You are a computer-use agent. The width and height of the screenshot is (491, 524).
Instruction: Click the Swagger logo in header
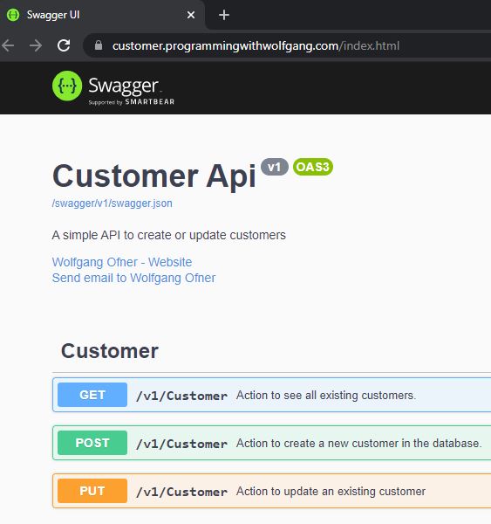pos(113,88)
